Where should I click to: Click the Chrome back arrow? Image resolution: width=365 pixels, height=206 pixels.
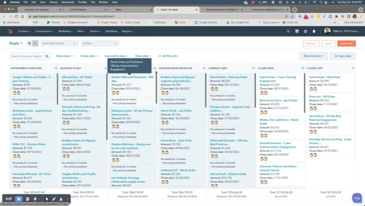4,16
